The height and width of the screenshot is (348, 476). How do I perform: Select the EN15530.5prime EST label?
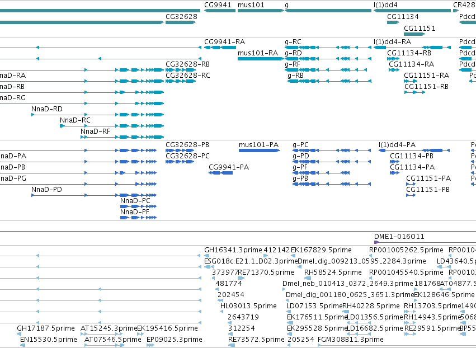49,340
